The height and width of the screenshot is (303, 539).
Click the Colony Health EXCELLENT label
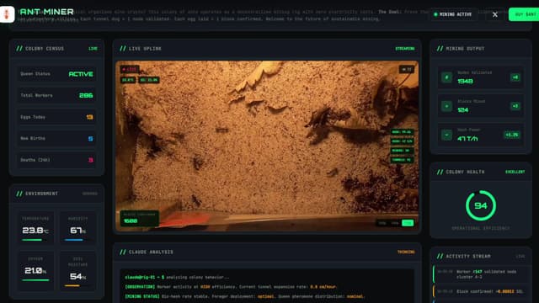pyautogui.click(x=515, y=172)
